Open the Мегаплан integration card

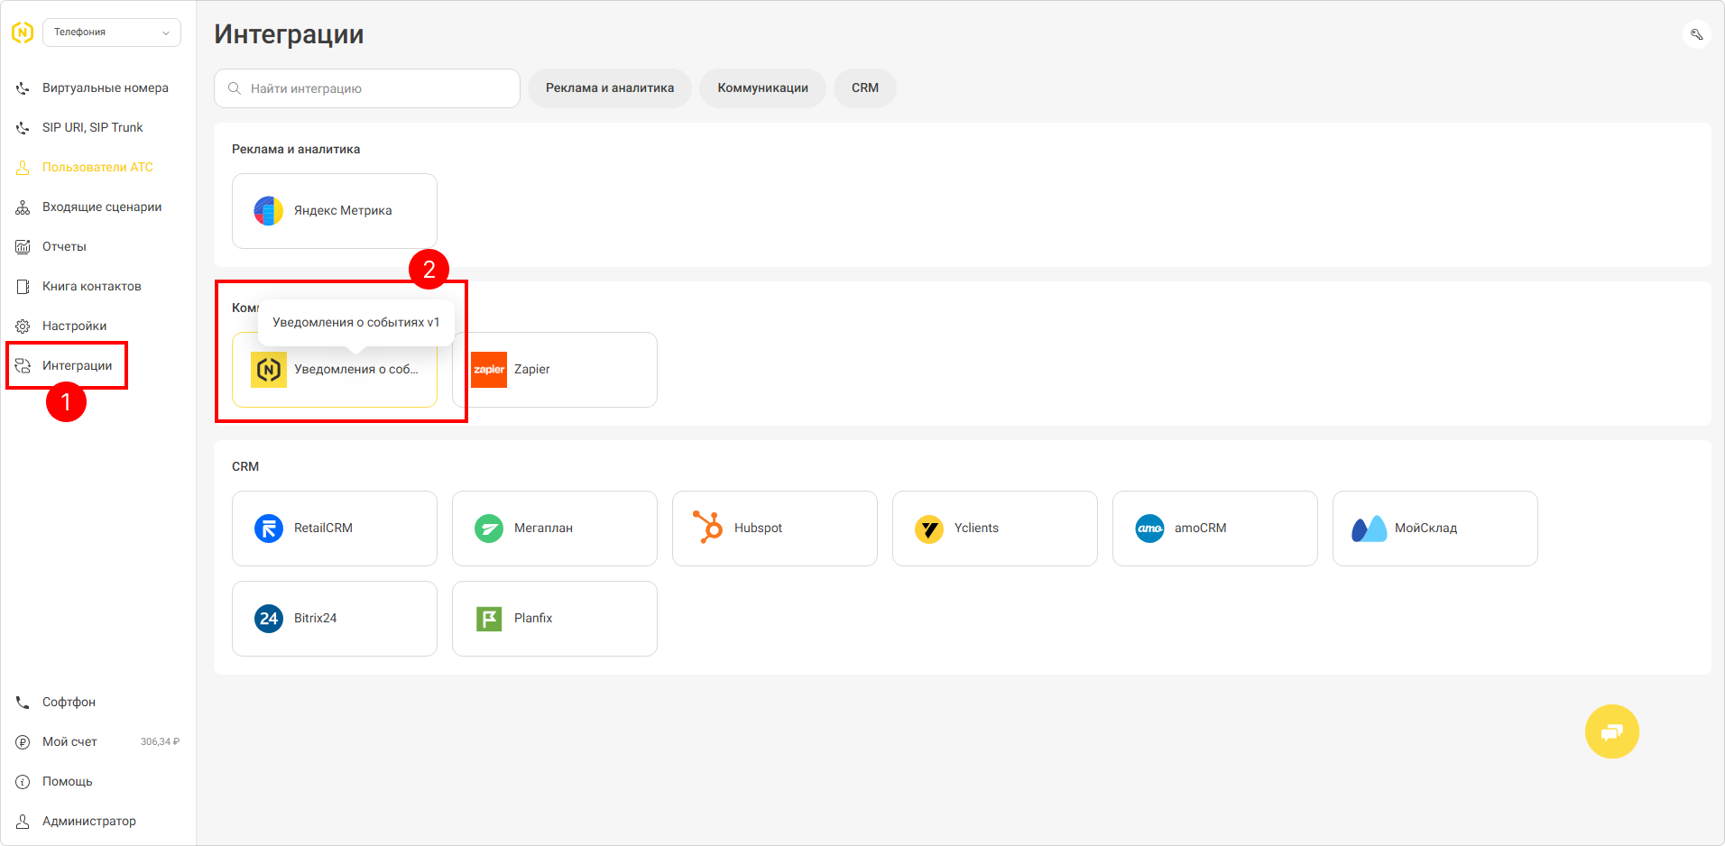555,529
